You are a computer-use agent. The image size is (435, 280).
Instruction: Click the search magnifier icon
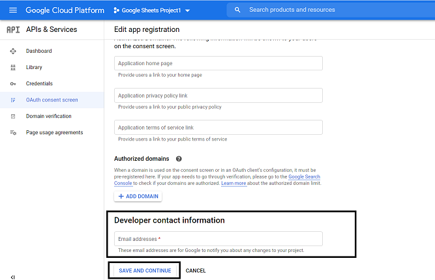(x=237, y=10)
